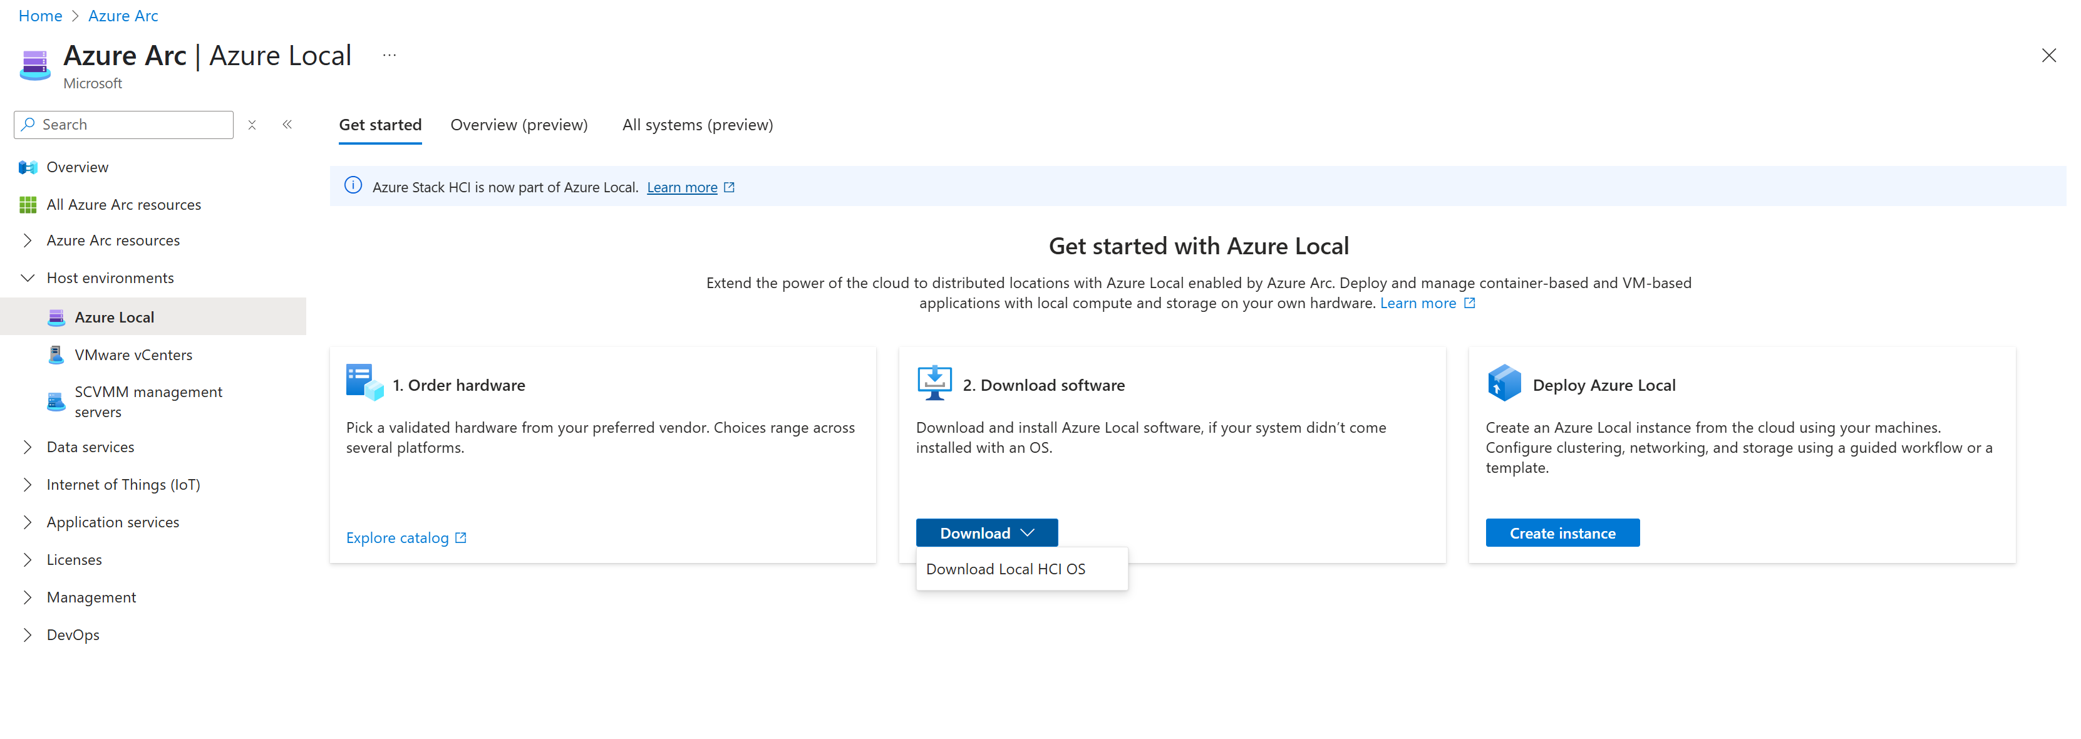Collapse the Host environments section
Screen dimensions: 2081x739
28,278
